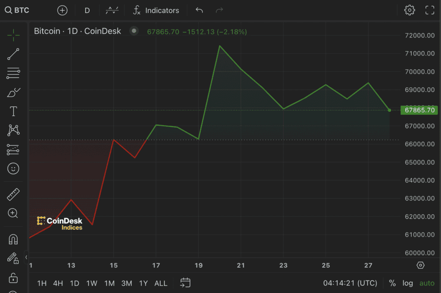
Task: Open the chart style selector icon
Action: 112,10
